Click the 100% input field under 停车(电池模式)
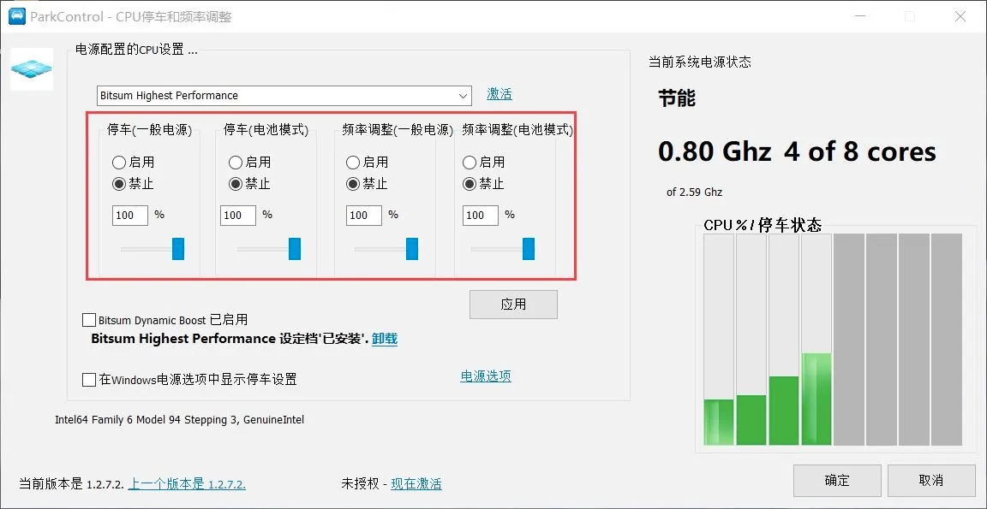 [237, 215]
